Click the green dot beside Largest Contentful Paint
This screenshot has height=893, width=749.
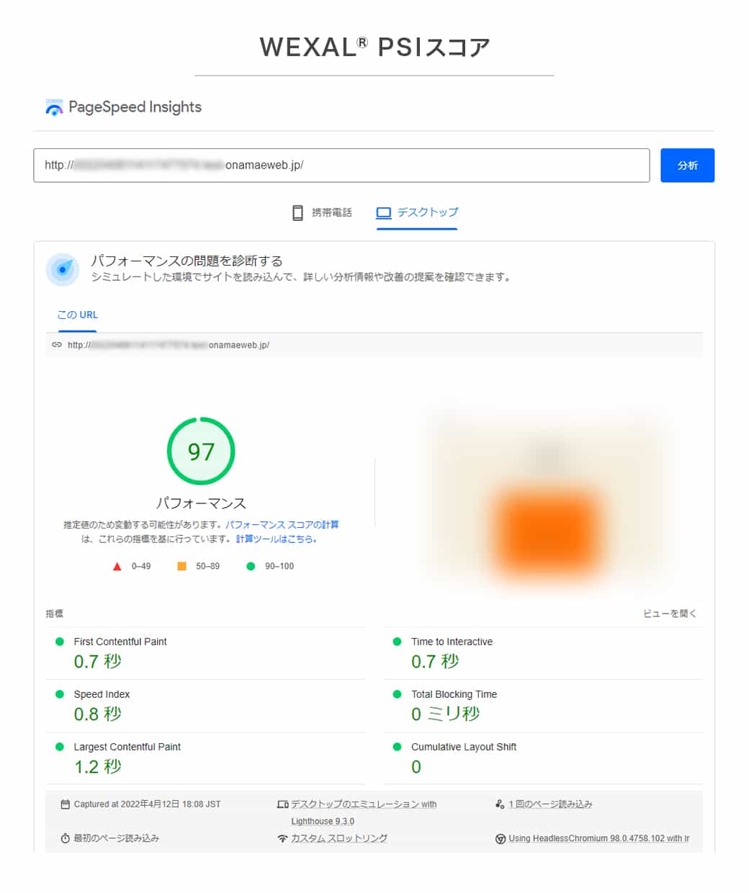(x=60, y=747)
